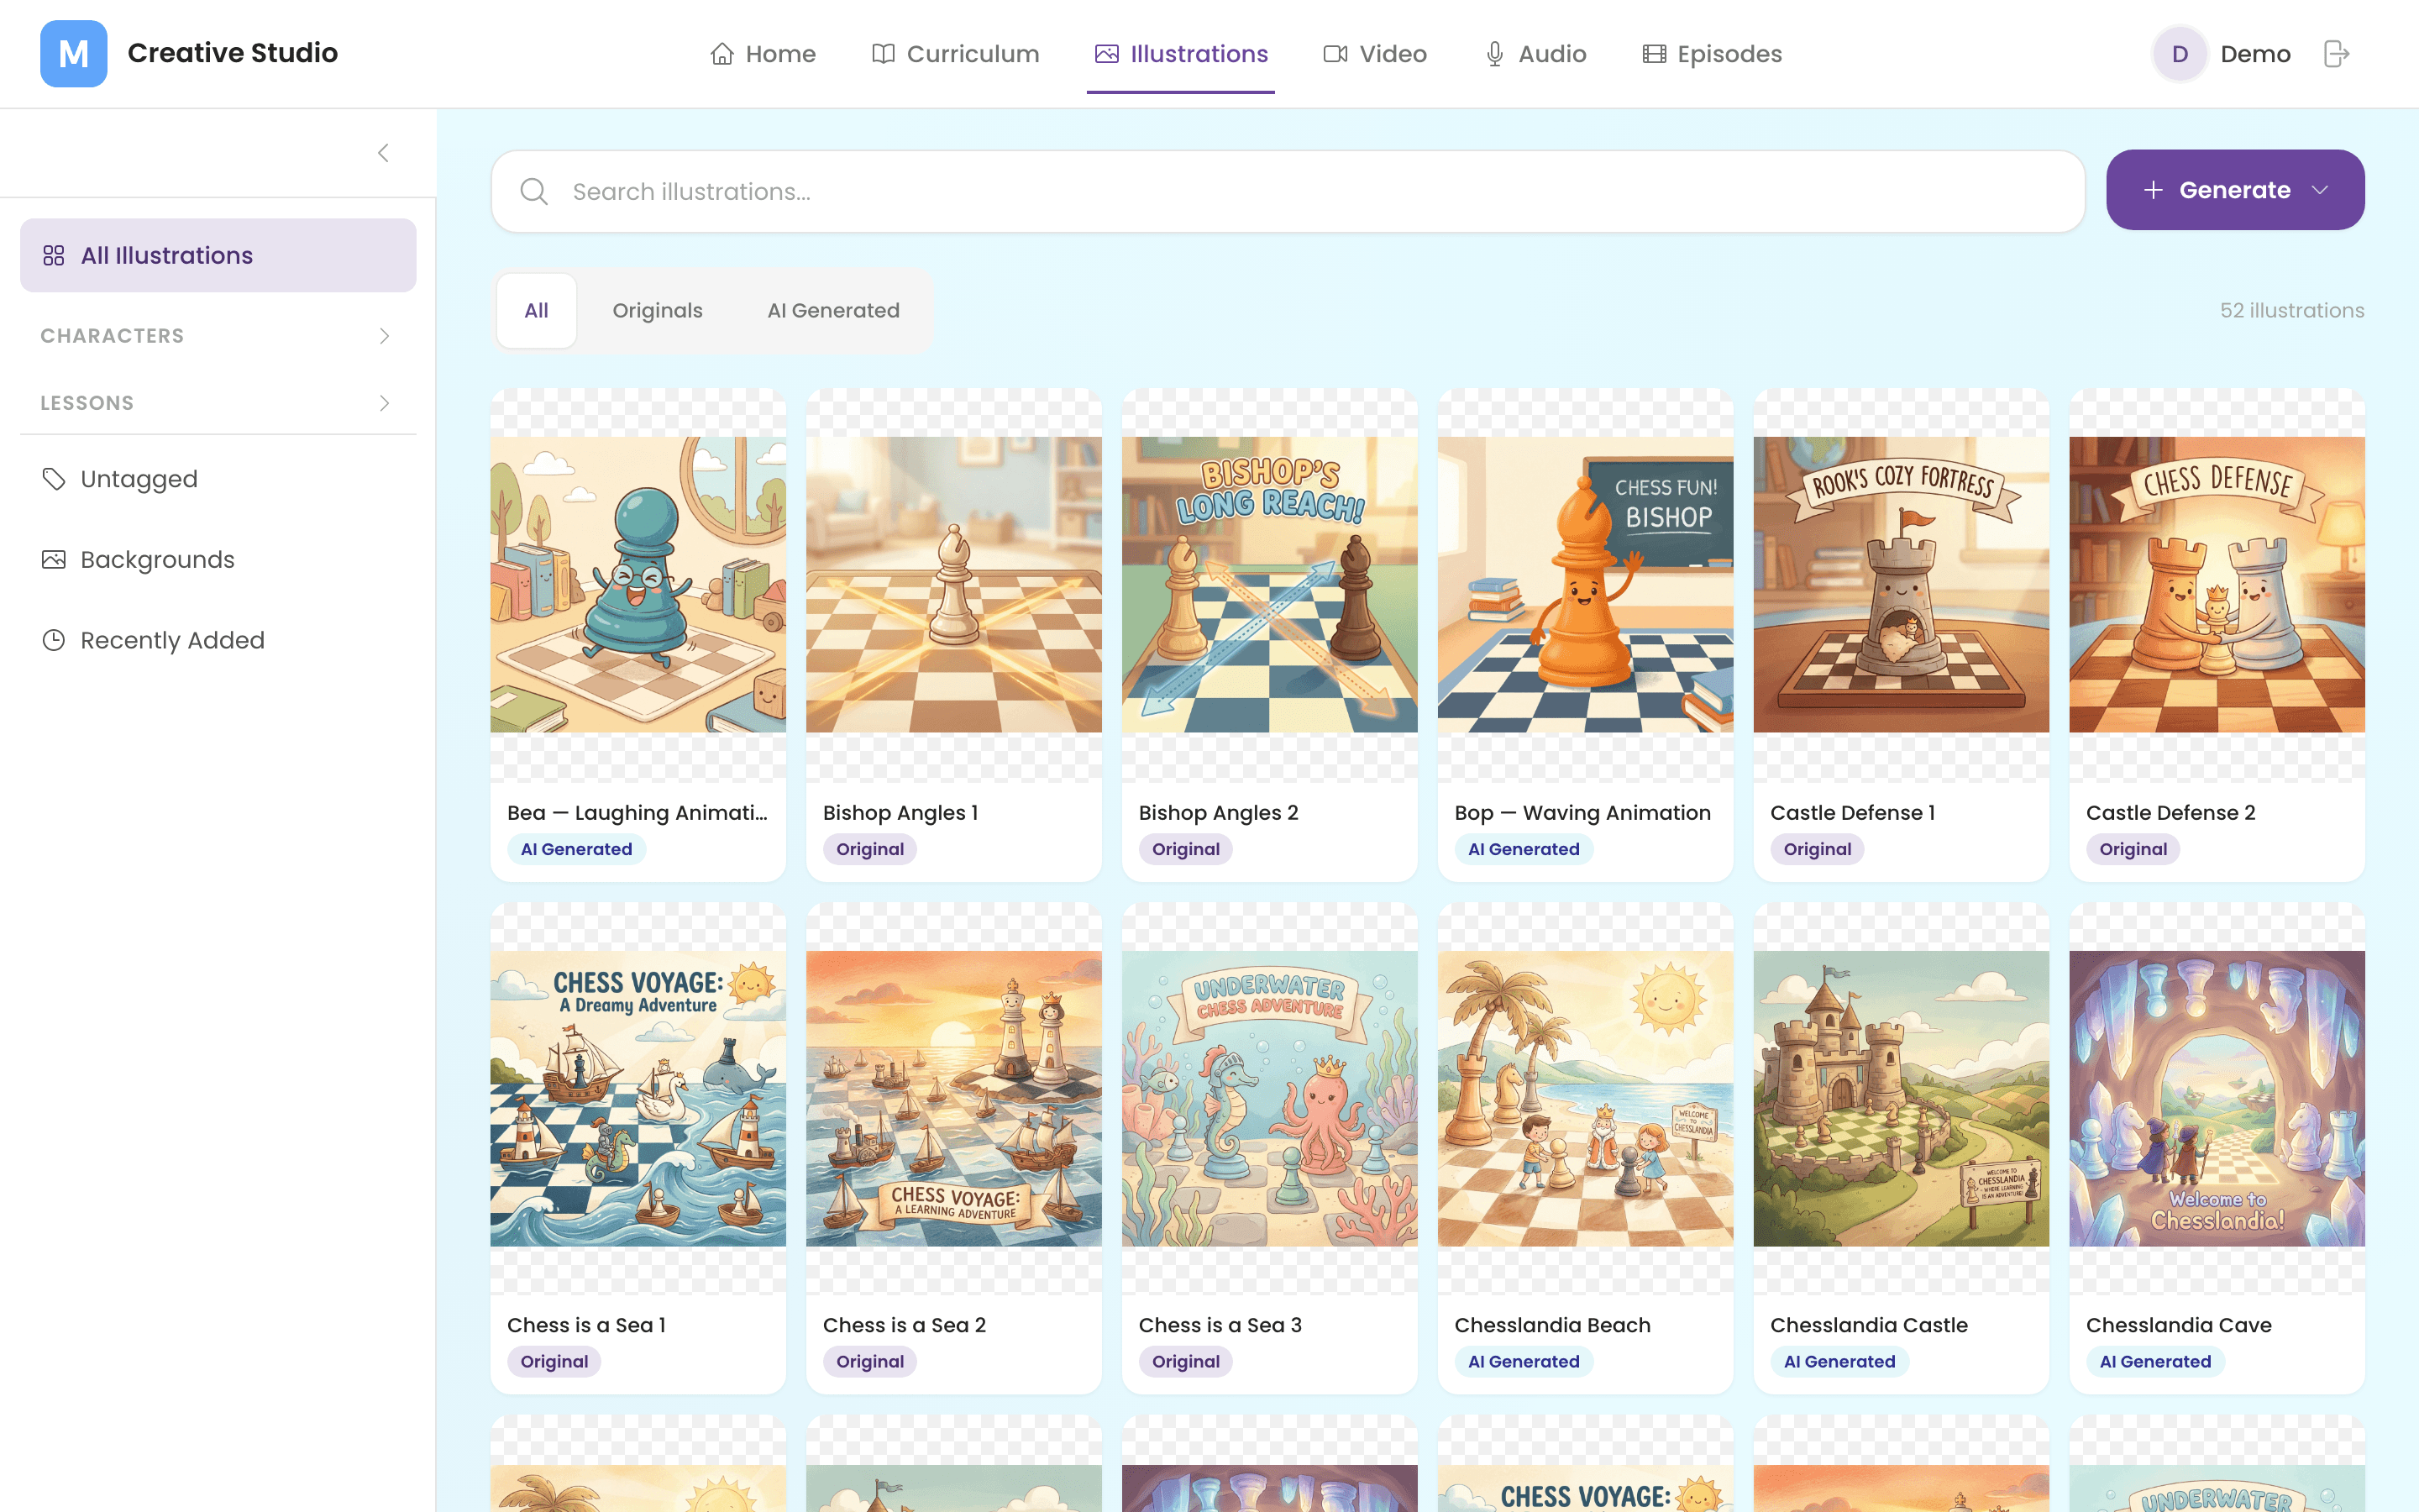Click the Home house icon
2419x1512 pixels.
722,54
